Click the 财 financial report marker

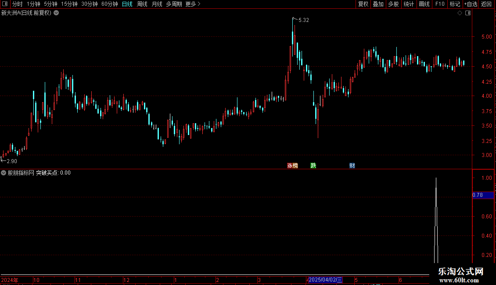click(x=352, y=166)
